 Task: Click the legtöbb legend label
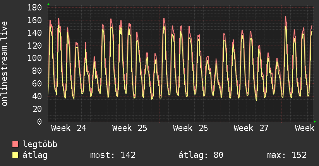click(40, 144)
